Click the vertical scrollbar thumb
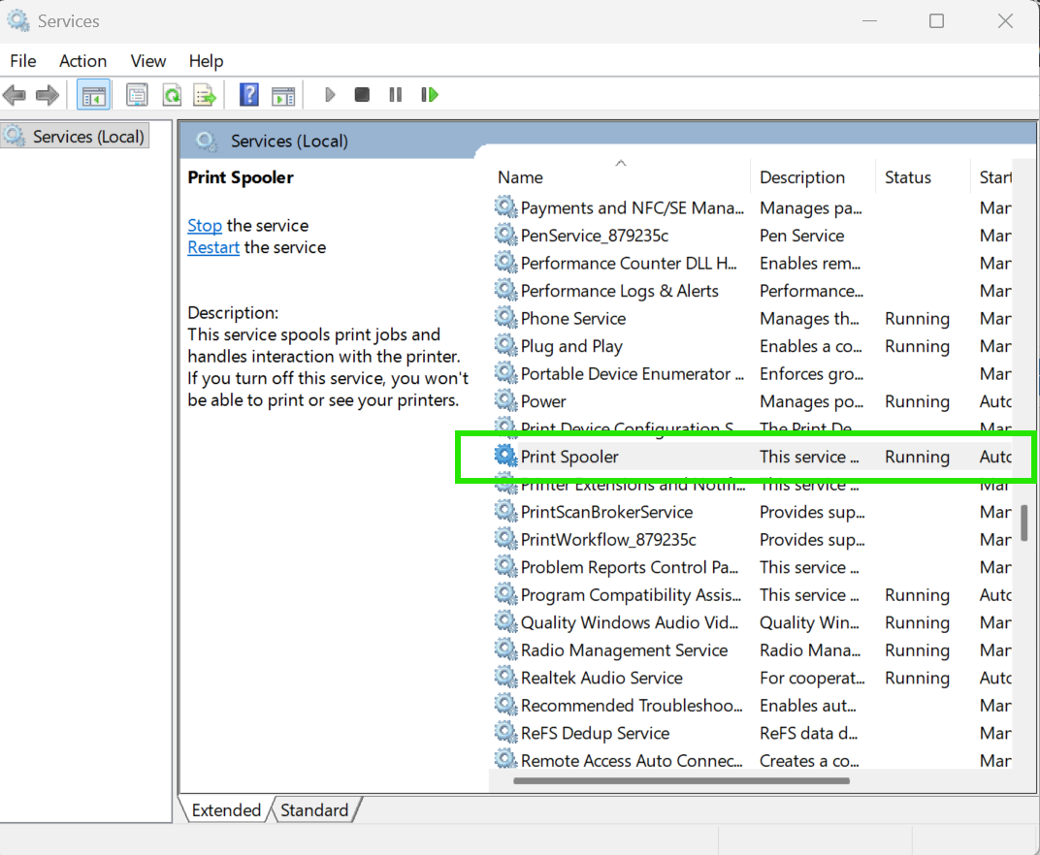The image size is (1040, 855). tap(1024, 522)
